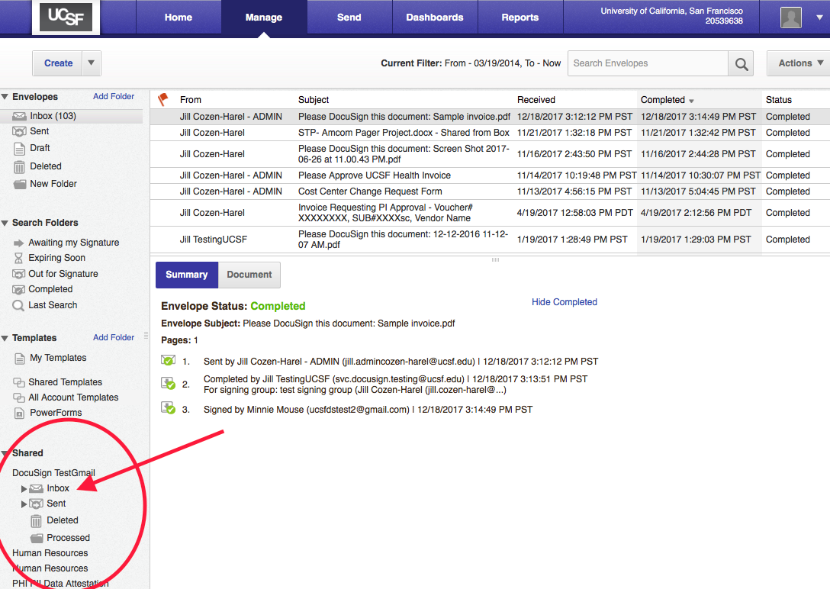Open the Dashboards tab
The height and width of the screenshot is (589, 830).
pyautogui.click(x=435, y=18)
